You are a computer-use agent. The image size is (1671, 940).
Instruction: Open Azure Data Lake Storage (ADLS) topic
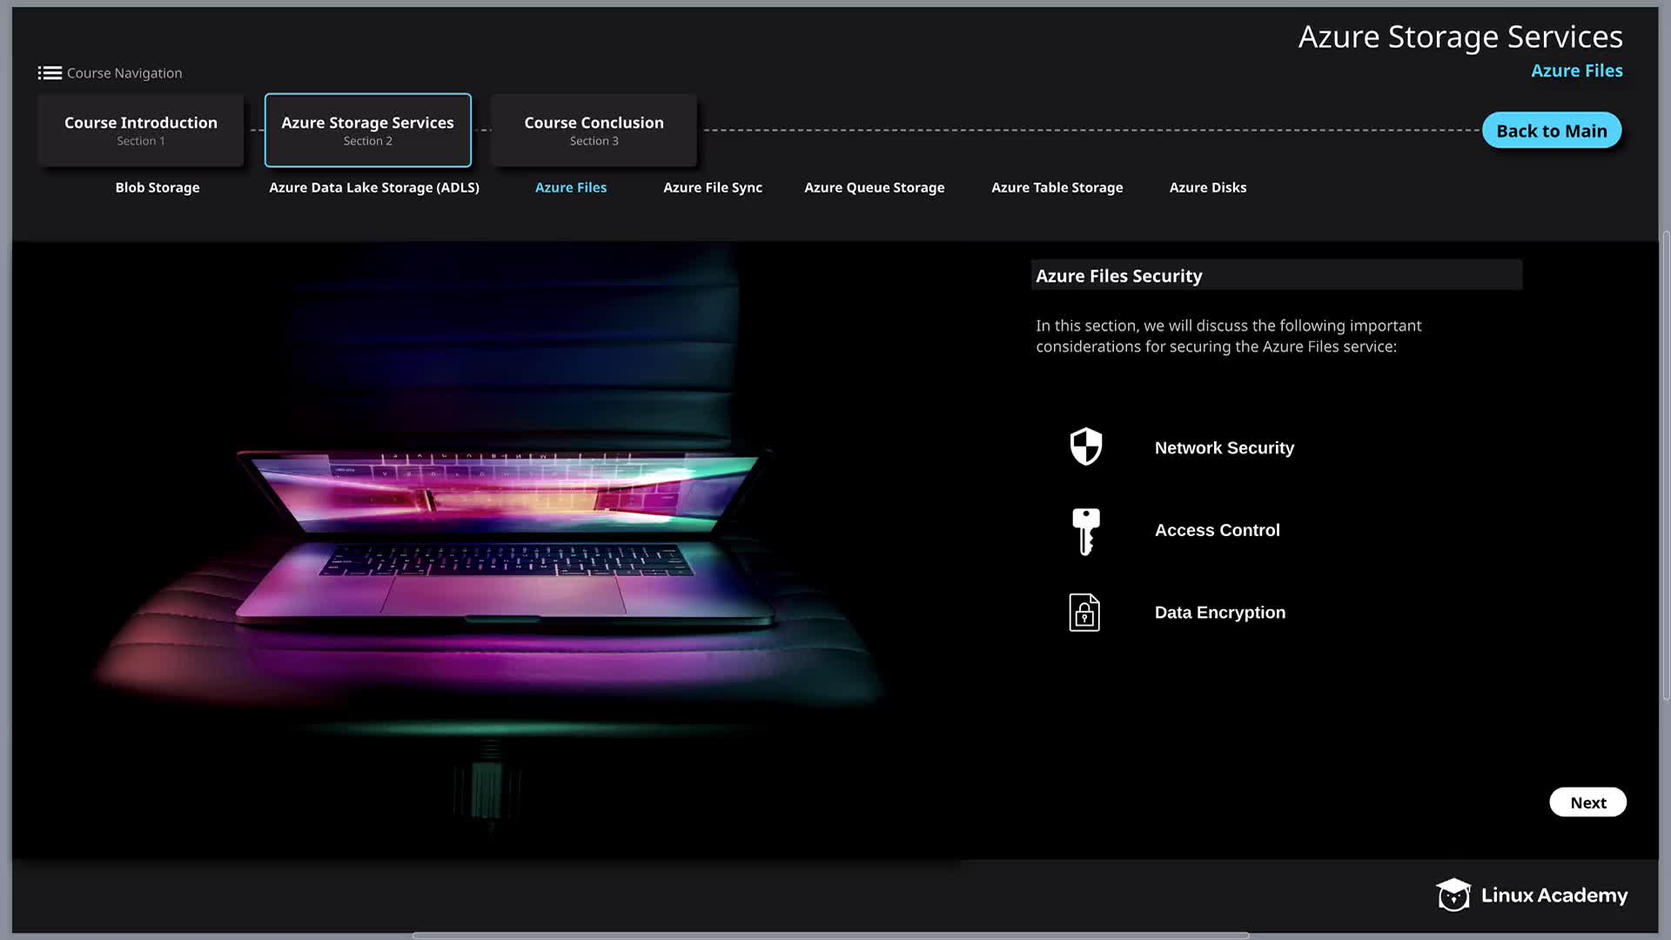(x=374, y=188)
